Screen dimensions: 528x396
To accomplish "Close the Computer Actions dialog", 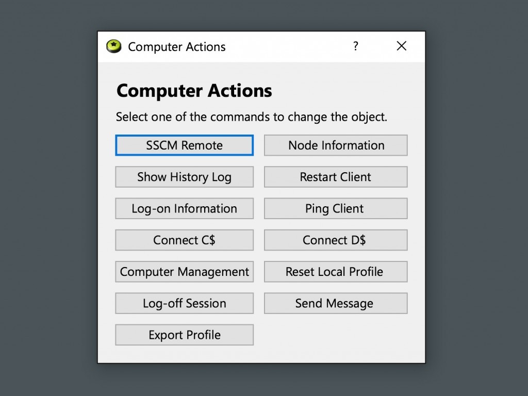I will click(x=401, y=46).
